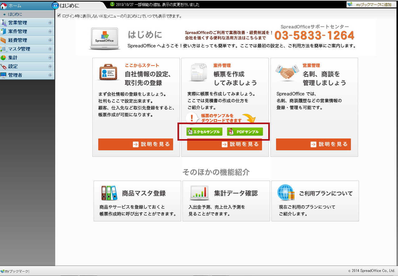Open the ホーム menu header

27,6
